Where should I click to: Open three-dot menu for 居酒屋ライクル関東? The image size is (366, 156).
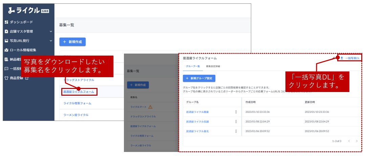pos(236,112)
